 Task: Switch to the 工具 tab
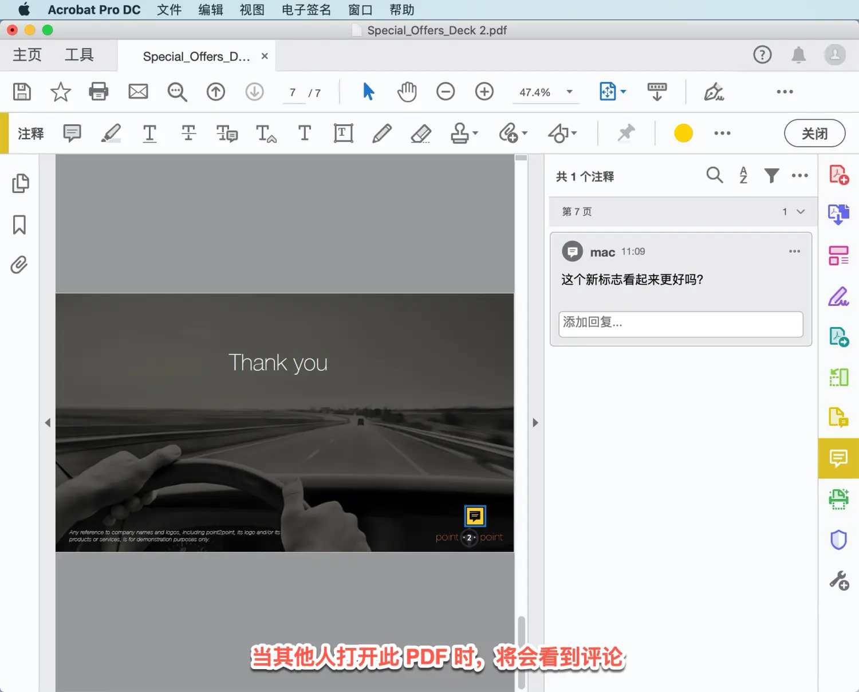79,55
